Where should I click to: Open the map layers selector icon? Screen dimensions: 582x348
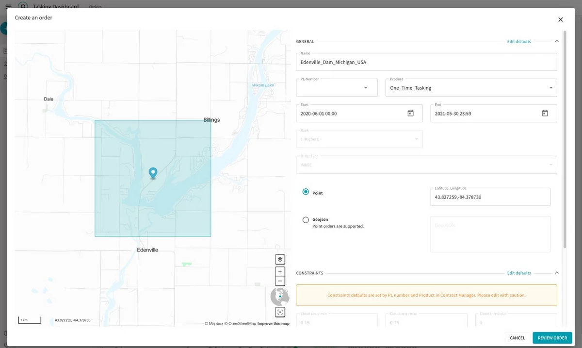tap(280, 260)
